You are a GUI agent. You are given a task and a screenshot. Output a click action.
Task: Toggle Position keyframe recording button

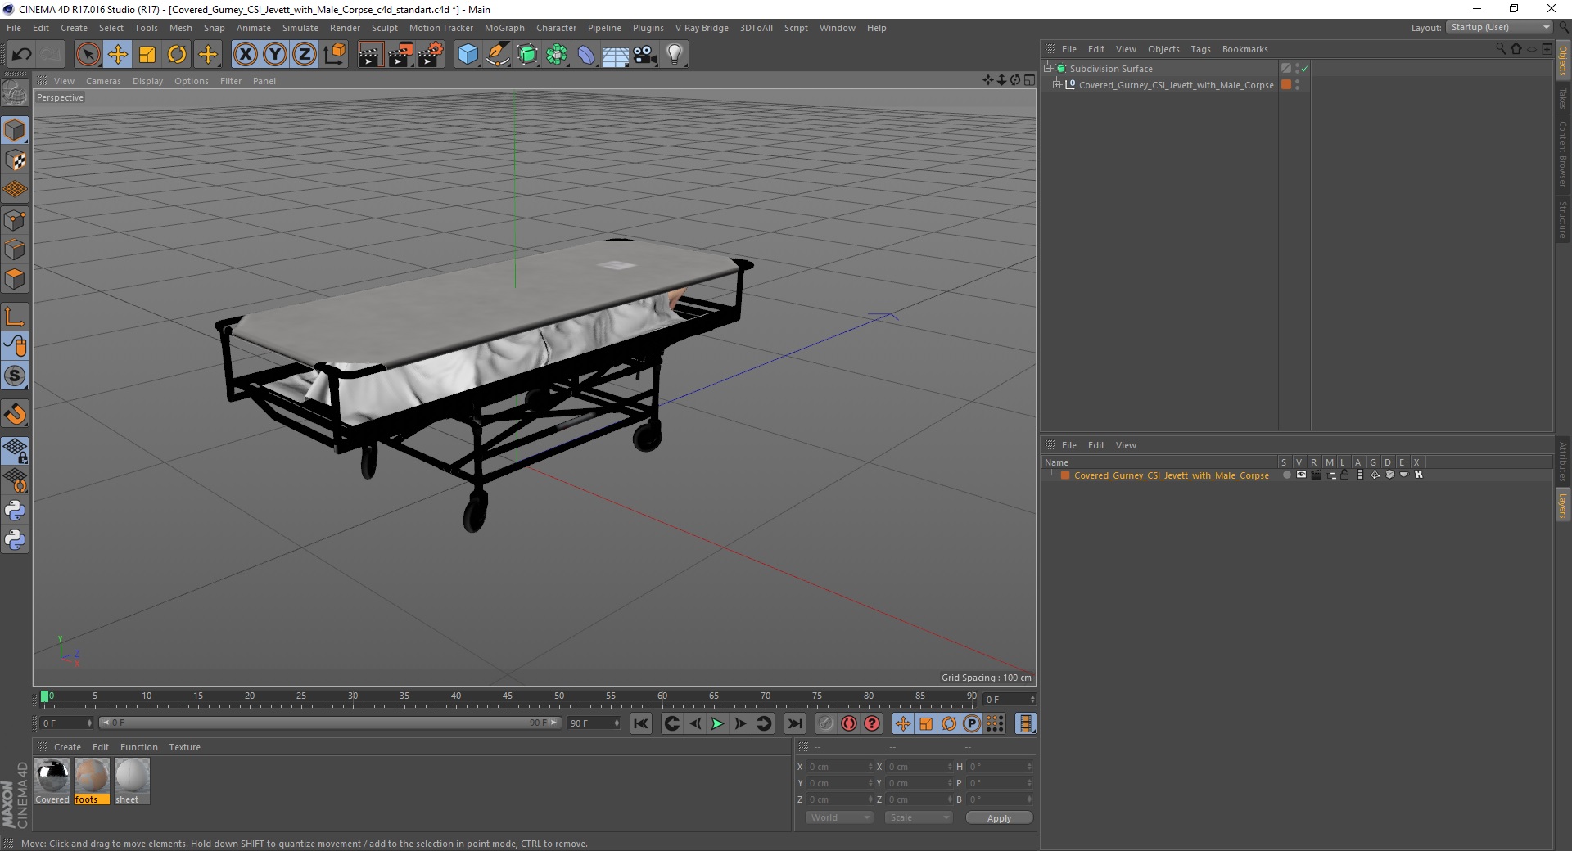[x=903, y=723]
